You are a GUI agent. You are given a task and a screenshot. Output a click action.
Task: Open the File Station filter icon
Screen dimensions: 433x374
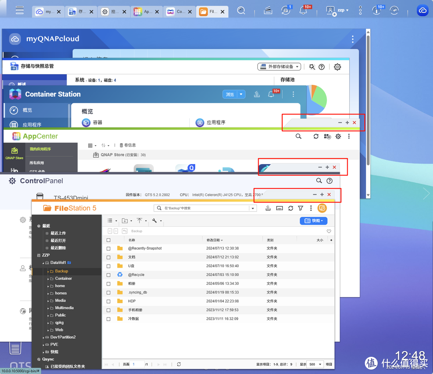tap(301, 208)
